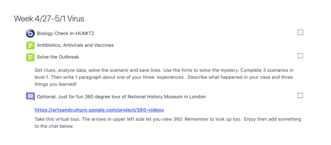This screenshot has width=331, height=145.
Task: Click the green assignment icon beside Solve the Outbreak
Action: 30,57
